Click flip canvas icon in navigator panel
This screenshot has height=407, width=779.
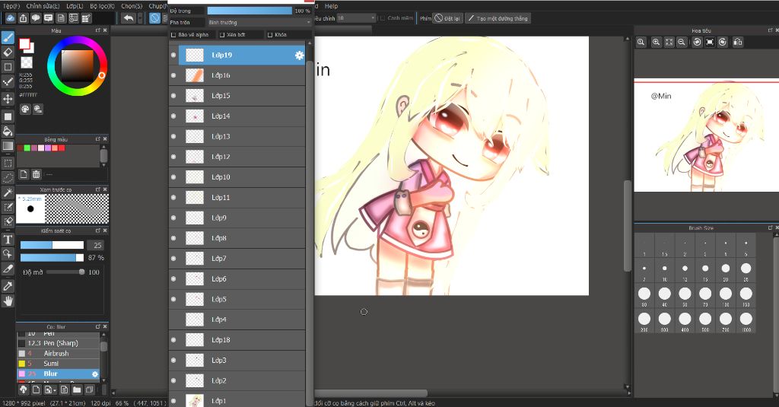(738, 43)
